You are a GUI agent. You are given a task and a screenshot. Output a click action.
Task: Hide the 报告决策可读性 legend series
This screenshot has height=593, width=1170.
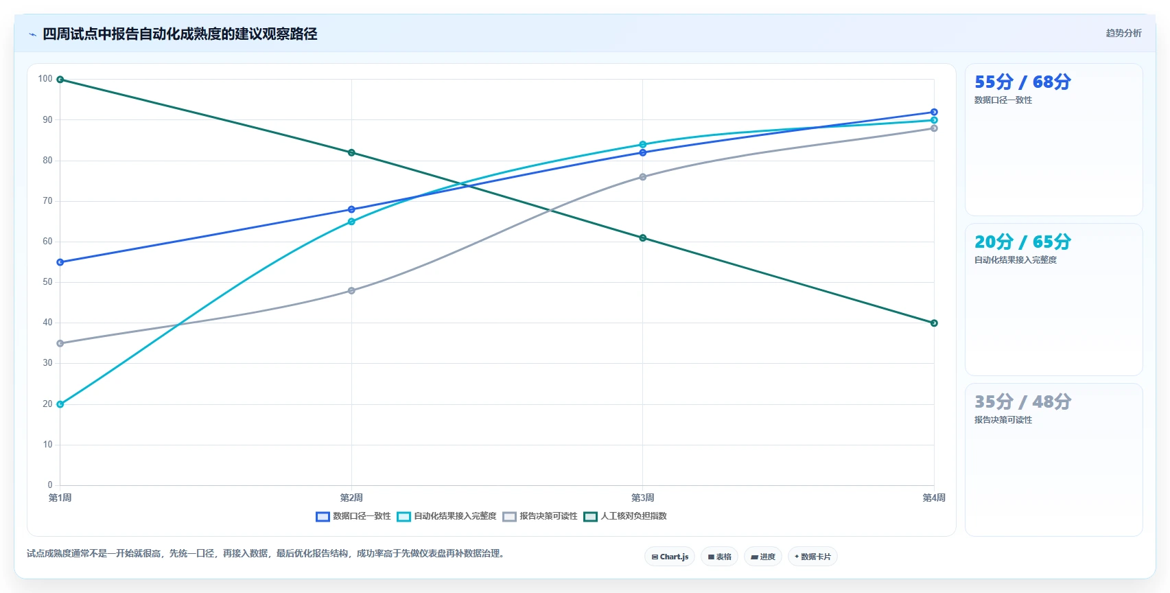tap(540, 516)
